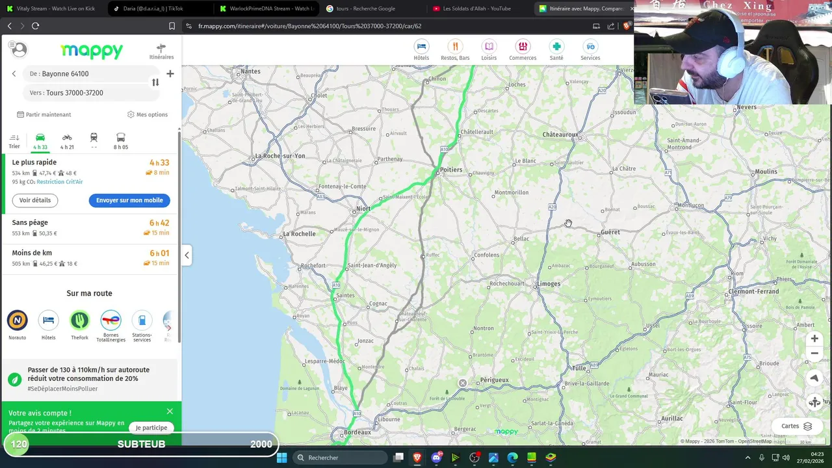832x468 pixels.
Task: Open Restos, Bars category
Action: coord(455,50)
